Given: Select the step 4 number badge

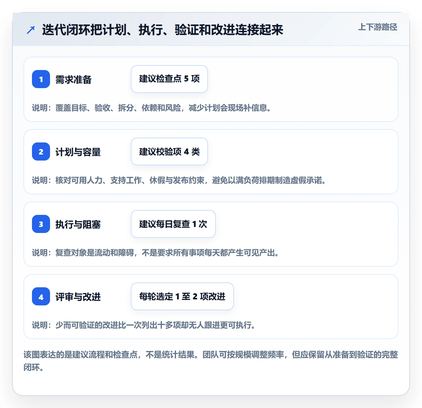Looking at the screenshot, I should [x=41, y=296].
